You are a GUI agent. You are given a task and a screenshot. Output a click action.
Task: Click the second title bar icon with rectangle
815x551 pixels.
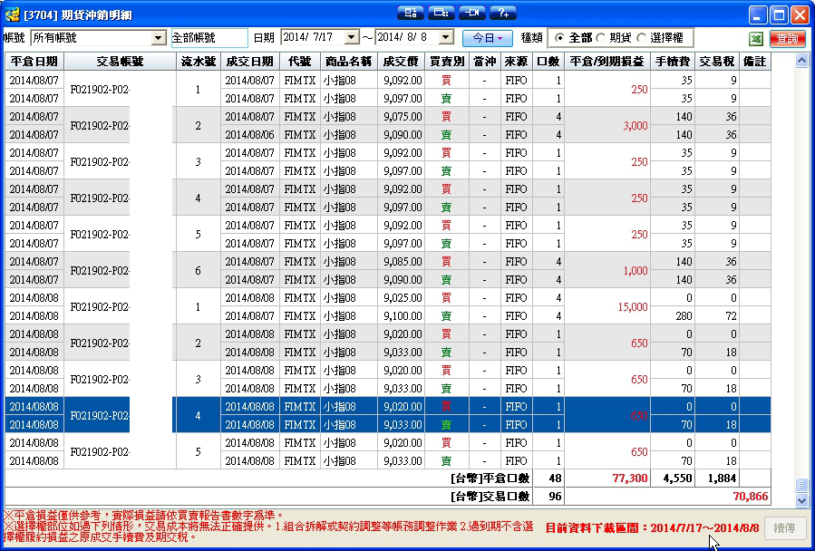point(441,13)
